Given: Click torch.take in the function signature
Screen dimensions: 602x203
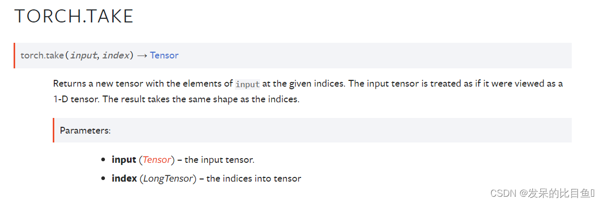Looking at the screenshot, I should [x=42, y=55].
